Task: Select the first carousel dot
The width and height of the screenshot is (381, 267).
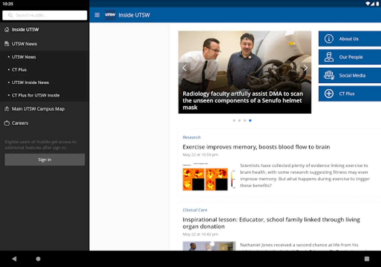Action: point(234,120)
